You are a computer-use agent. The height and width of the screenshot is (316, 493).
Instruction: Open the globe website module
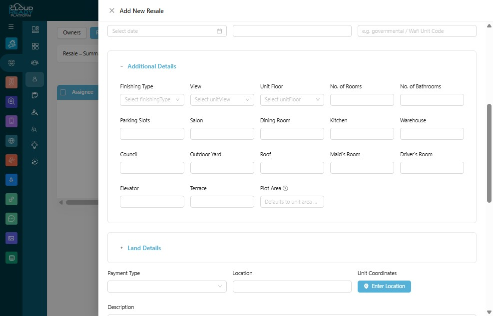(11, 141)
